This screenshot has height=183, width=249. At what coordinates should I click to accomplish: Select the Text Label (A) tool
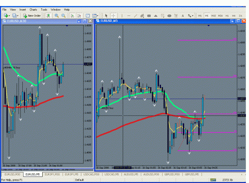tap(182, 16)
